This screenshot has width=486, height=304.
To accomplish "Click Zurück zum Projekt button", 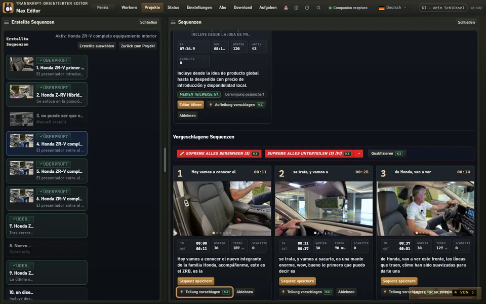I will 138,46.
